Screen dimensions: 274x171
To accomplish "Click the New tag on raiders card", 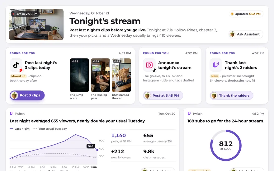I will [215, 76].
